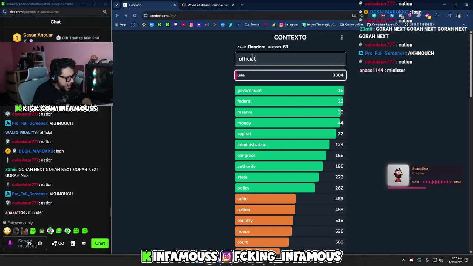Click DGSN_MAROKKO username in Kick chat
This screenshot has height=266, width=473.
coord(36,151)
